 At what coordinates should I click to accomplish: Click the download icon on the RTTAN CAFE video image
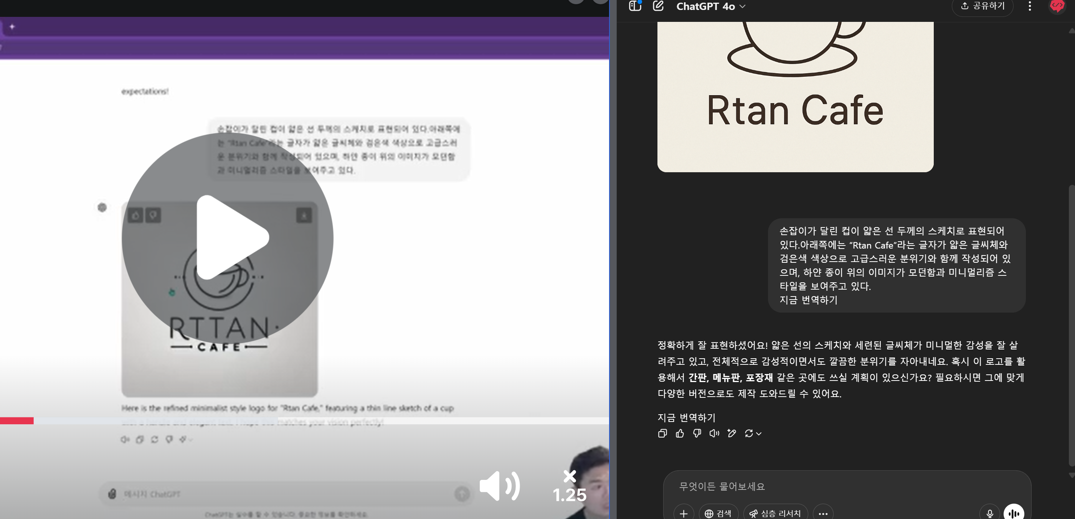coord(304,216)
